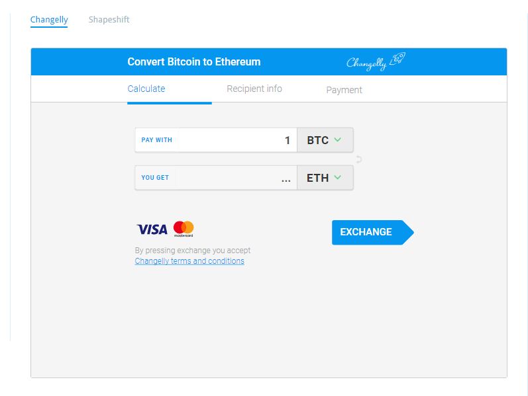The height and width of the screenshot is (396, 528).
Task: Select the Calculate step tab
Action: click(146, 89)
